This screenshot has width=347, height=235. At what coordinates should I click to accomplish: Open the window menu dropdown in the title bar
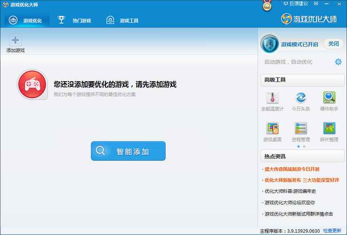click(x=316, y=4)
